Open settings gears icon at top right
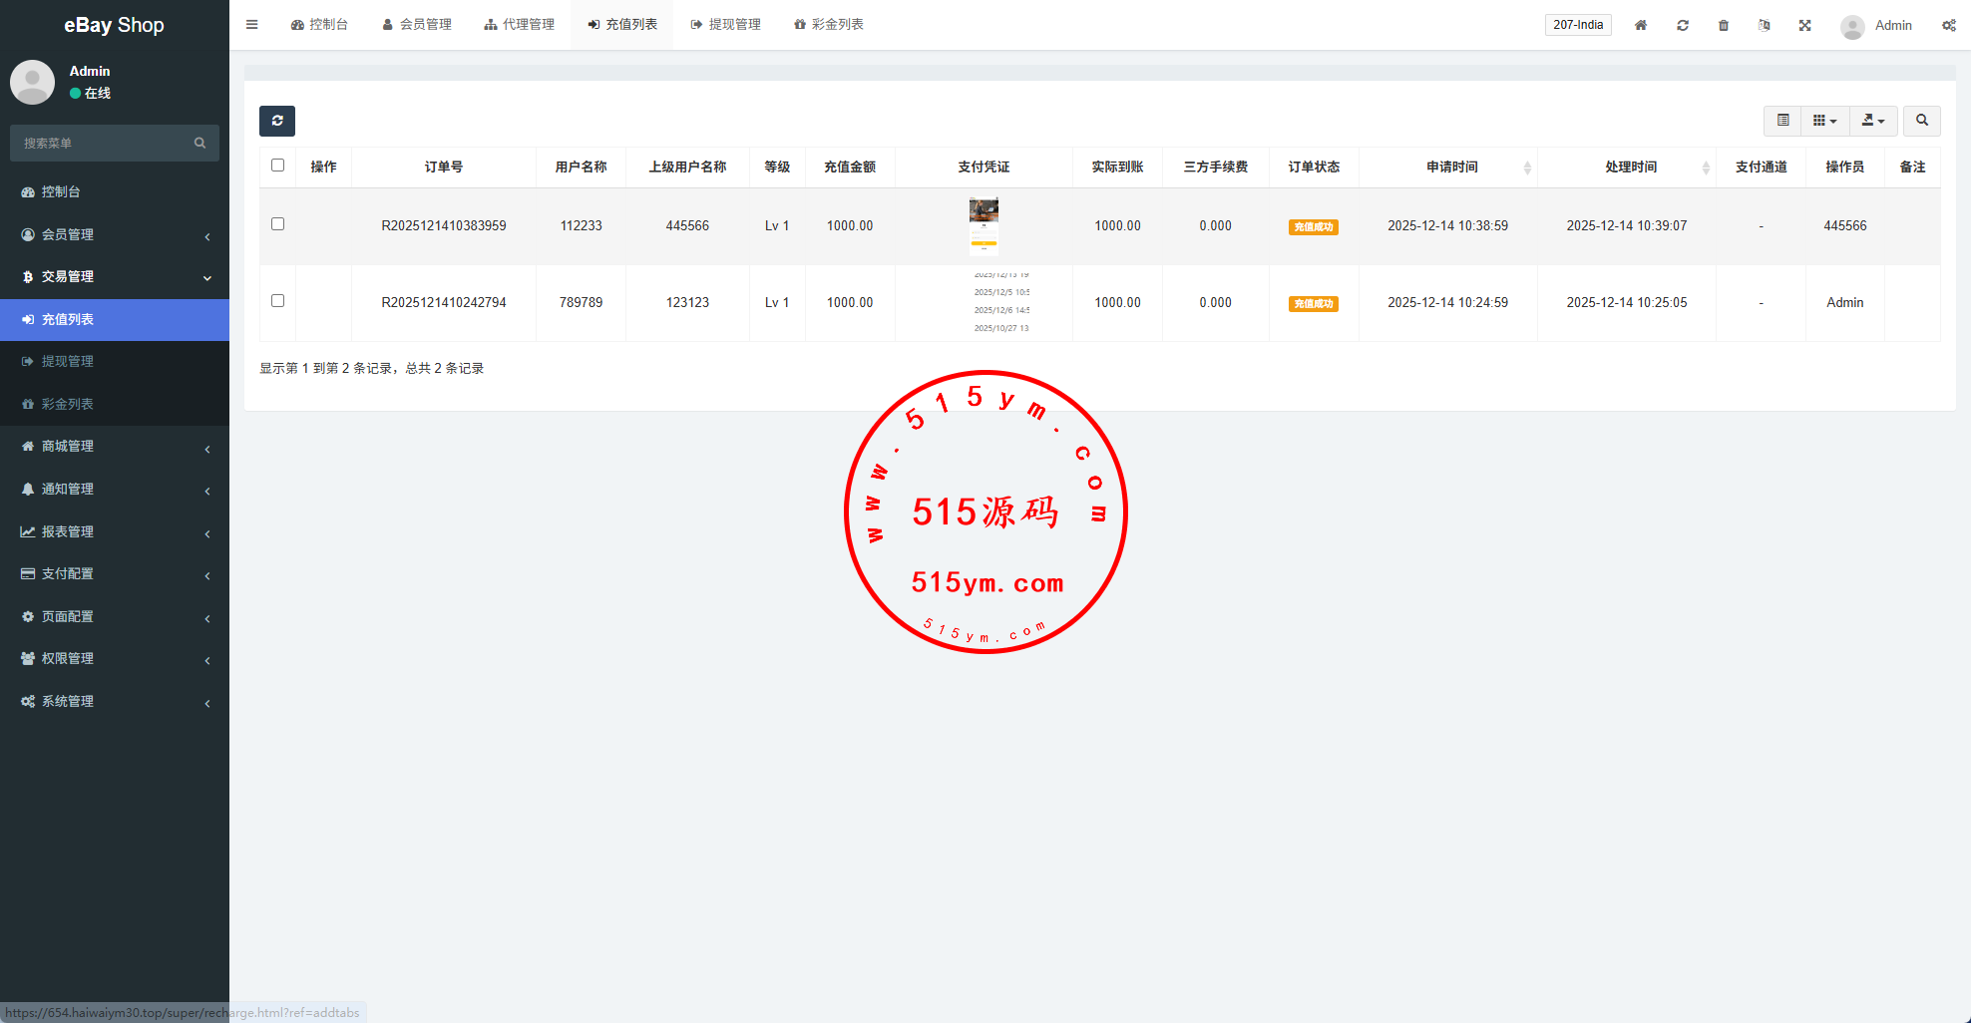Screen dimensions: 1971x1023 coord(1948,25)
